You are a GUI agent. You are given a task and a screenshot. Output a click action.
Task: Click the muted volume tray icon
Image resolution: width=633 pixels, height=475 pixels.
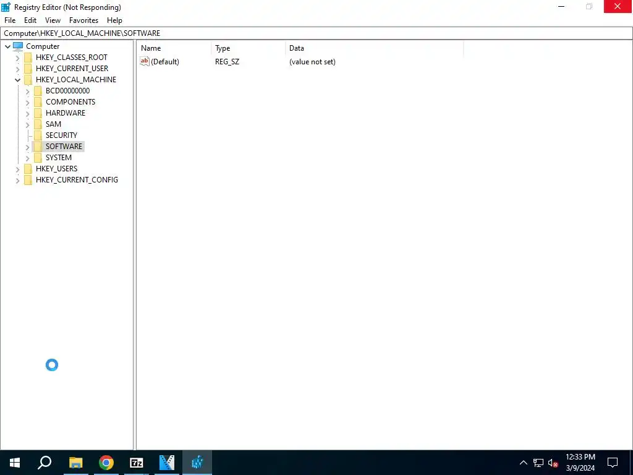[553, 463]
